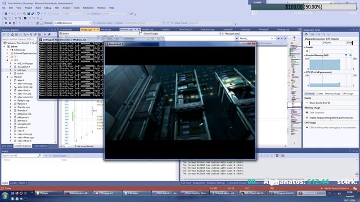
Task: Click Take Snapshot link
Action: 317,112
